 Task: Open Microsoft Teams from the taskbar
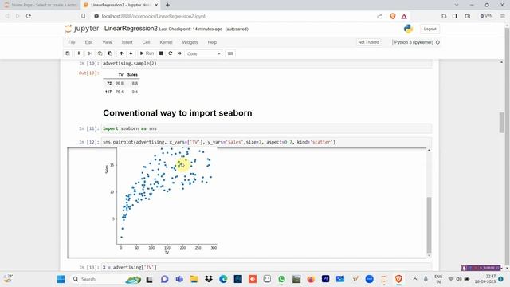pyautogui.click(x=179, y=279)
